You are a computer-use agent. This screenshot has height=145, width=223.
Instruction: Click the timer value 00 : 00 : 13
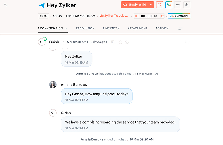[x=149, y=16]
